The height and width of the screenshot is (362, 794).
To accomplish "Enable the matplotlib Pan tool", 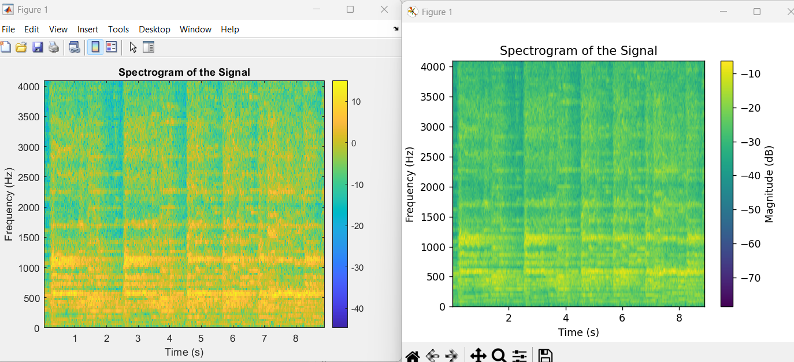I will point(479,354).
